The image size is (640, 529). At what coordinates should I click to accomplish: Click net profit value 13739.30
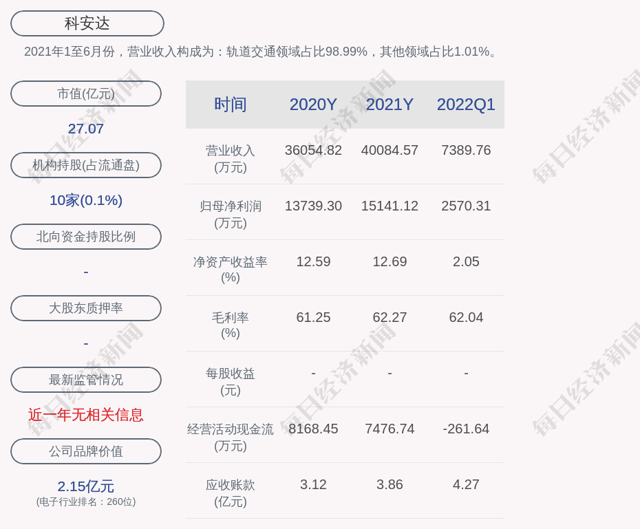coord(313,206)
